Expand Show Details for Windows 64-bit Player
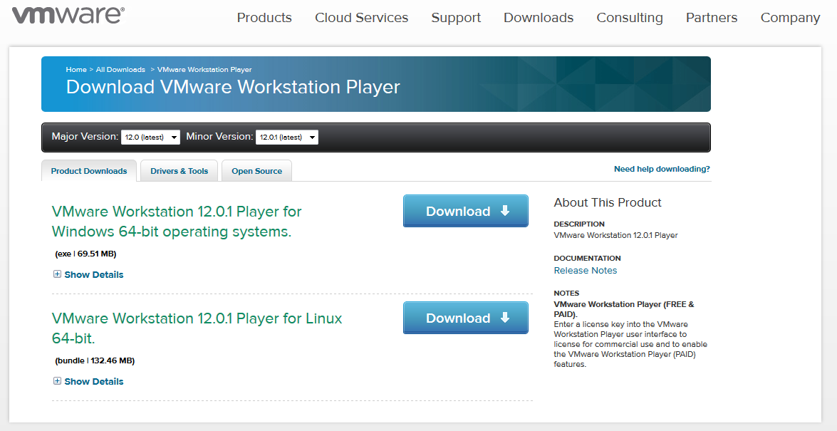This screenshot has height=431, width=837. click(x=93, y=274)
